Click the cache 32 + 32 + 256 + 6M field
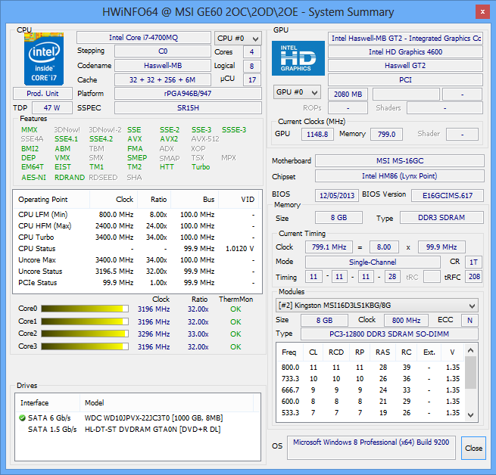496x475 pixels. pyautogui.click(x=163, y=79)
